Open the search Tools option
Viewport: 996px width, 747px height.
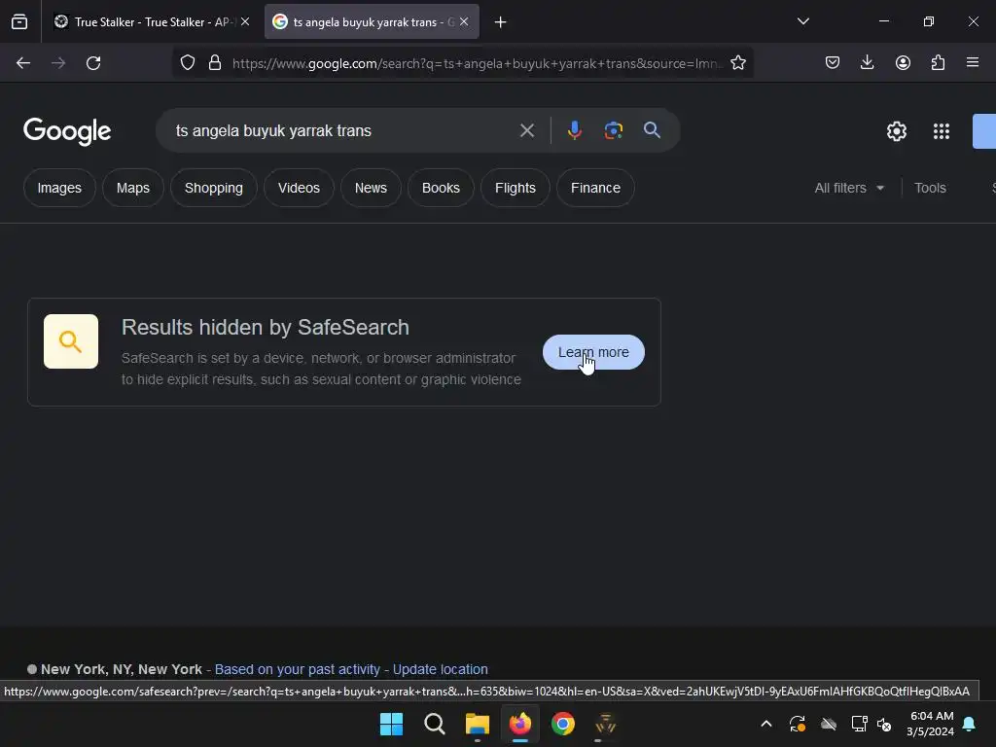tap(930, 188)
